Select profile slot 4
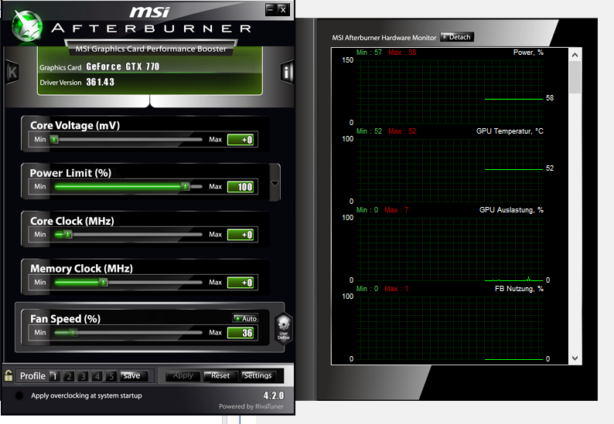 (97, 376)
